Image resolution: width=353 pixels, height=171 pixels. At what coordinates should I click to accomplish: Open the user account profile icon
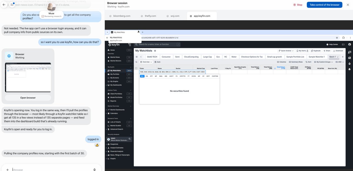pyautogui.click(x=349, y=45)
